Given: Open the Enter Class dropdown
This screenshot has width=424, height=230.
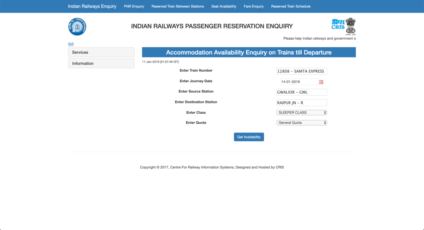Looking at the screenshot, I should pyautogui.click(x=301, y=112).
